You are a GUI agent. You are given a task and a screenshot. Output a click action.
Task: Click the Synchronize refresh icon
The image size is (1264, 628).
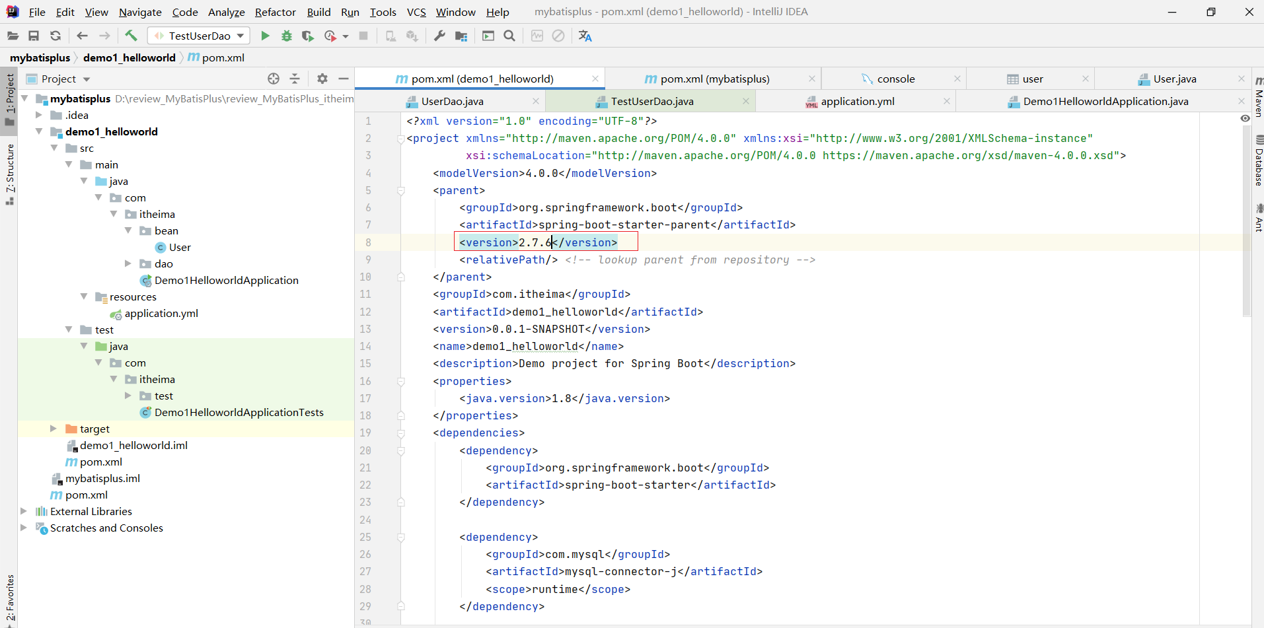click(x=56, y=36)
